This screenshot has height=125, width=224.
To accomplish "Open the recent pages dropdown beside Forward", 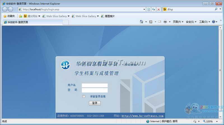I will (x=15, y=10).
